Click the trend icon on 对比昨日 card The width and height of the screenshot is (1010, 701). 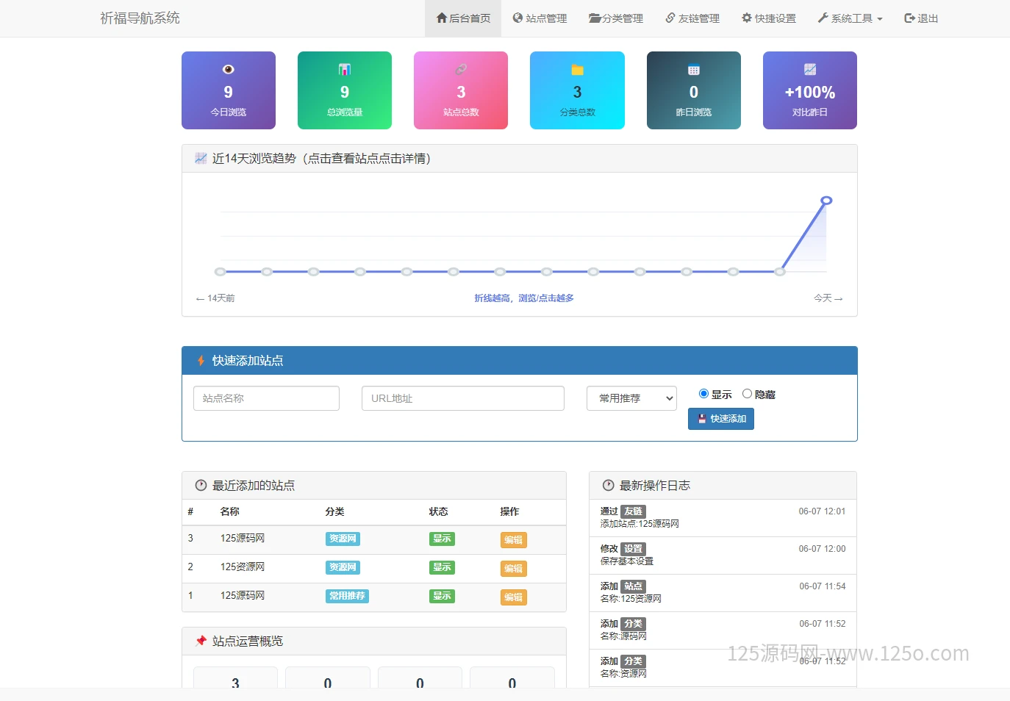coord(810,69)
